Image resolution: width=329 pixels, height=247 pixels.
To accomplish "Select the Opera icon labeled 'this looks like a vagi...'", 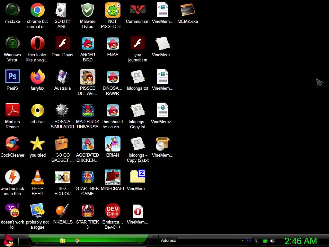I will click(x=37, y=43).
